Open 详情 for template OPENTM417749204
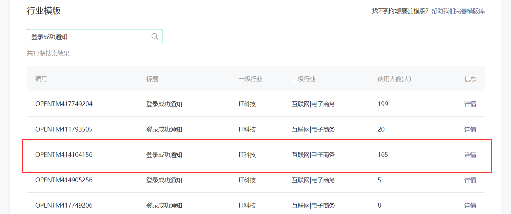 point(470,104)
